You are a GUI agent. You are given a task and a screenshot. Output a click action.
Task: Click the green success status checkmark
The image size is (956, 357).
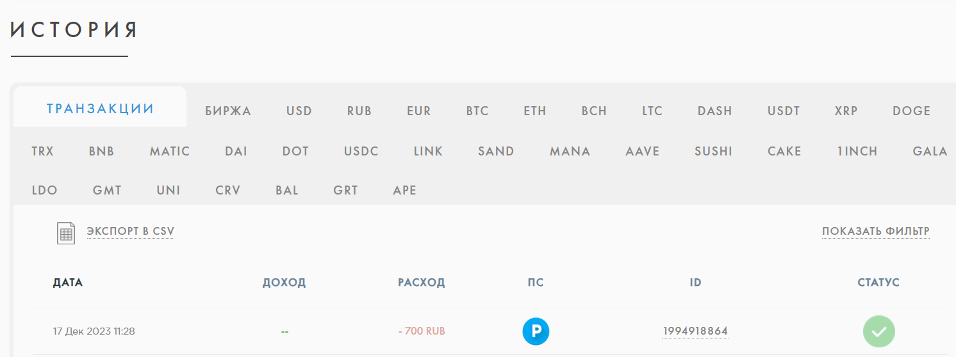click(x=878, y=331)
